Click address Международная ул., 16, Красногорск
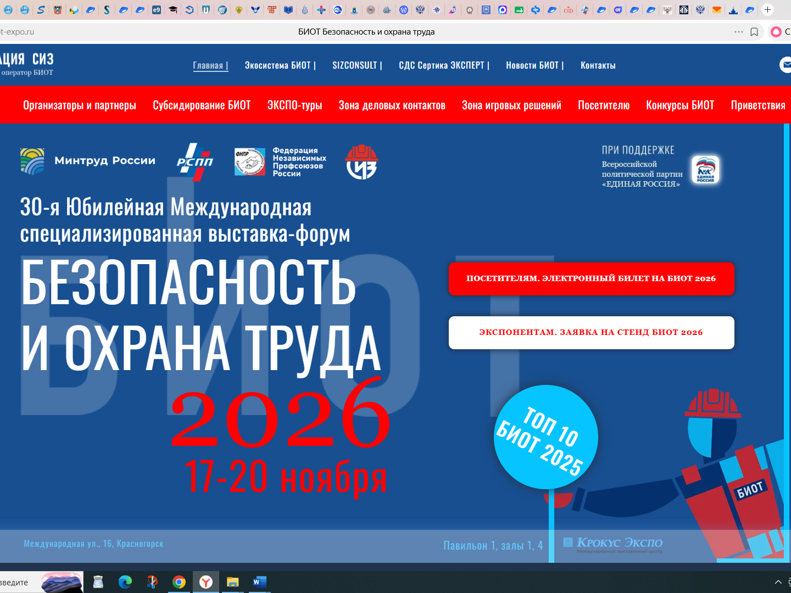 93,544
